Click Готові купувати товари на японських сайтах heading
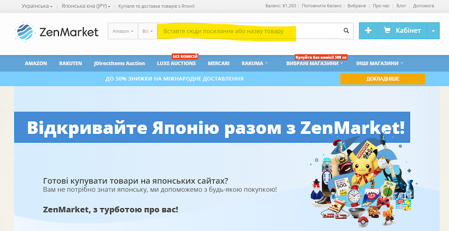 click(x=136, y=181)
